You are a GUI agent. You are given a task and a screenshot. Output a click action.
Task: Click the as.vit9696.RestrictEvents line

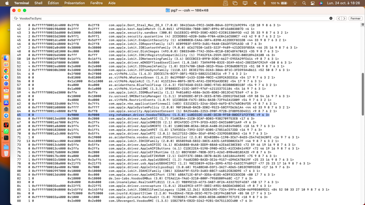pyautogui.click(x=144, y=100)
